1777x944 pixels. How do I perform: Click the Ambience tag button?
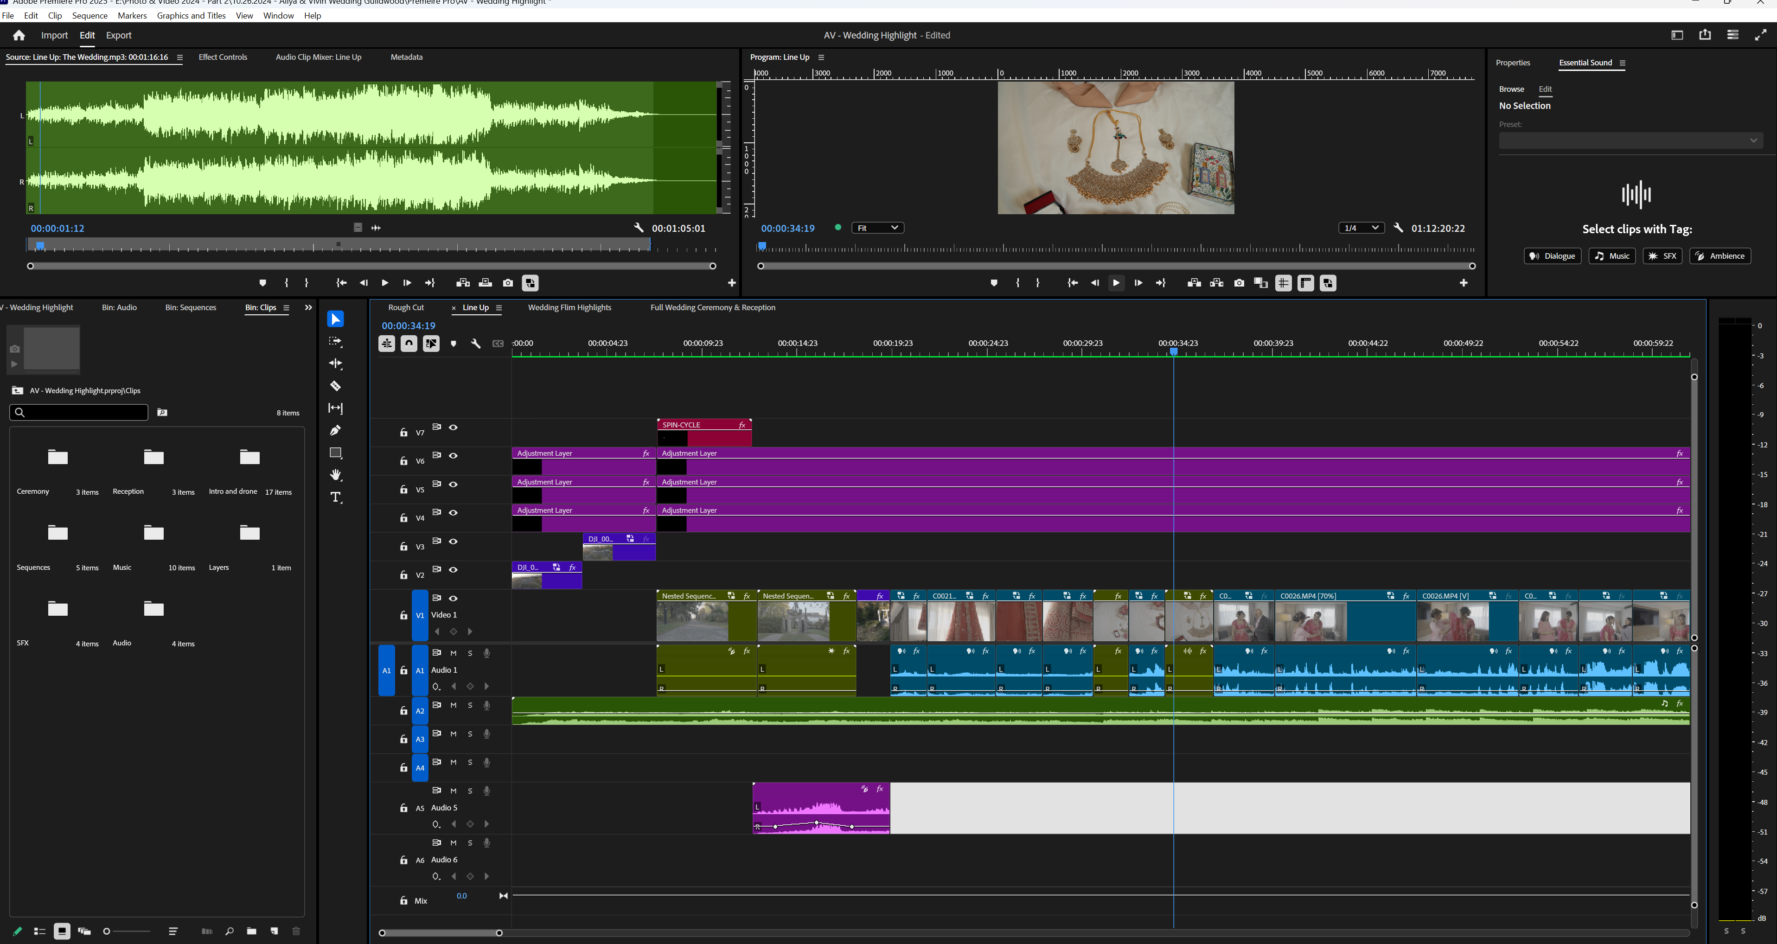pos(1720,256)
